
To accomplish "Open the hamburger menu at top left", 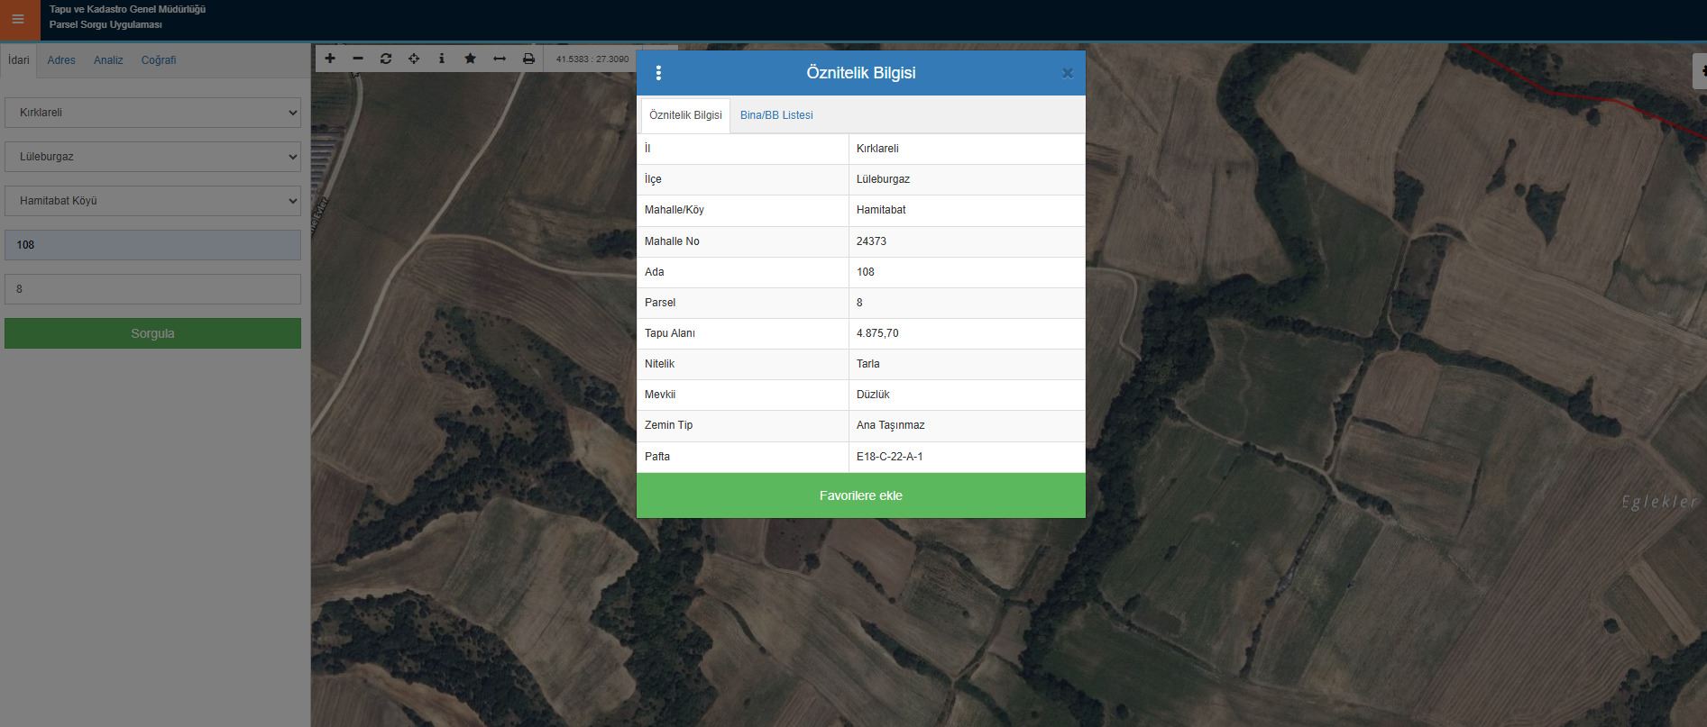I will 18,19.
